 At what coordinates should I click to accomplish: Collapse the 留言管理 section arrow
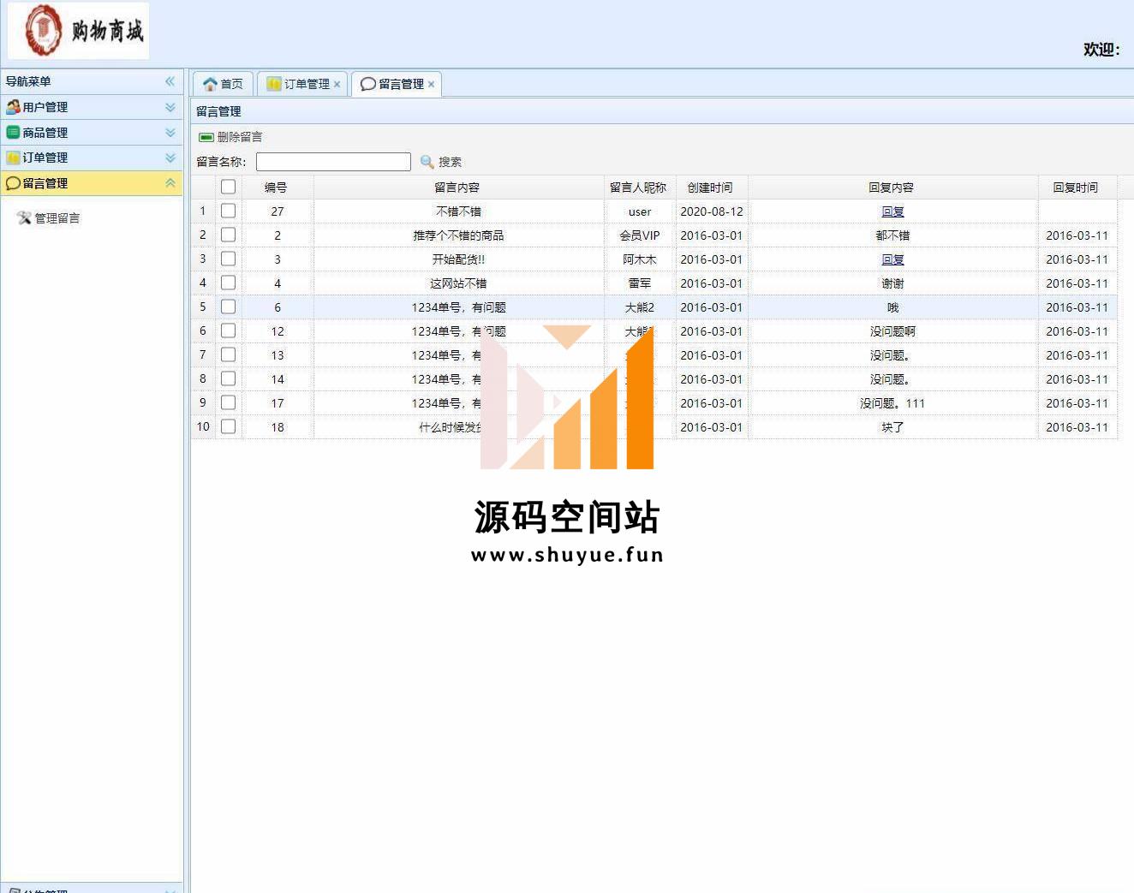pyautogui.click(x=170, y=183)
